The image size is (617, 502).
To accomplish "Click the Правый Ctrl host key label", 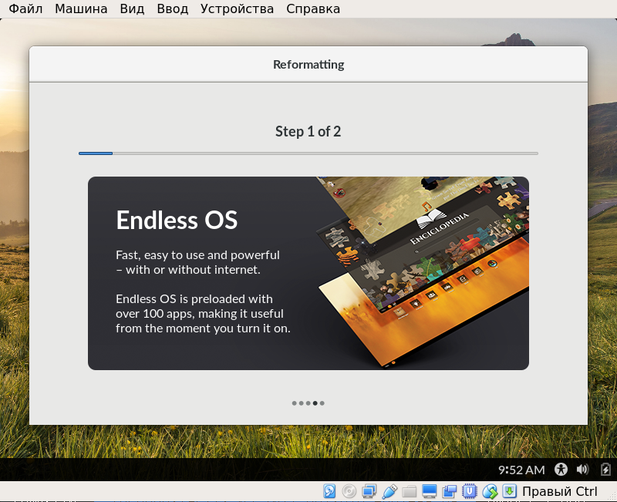I will [x=560, y=491].
